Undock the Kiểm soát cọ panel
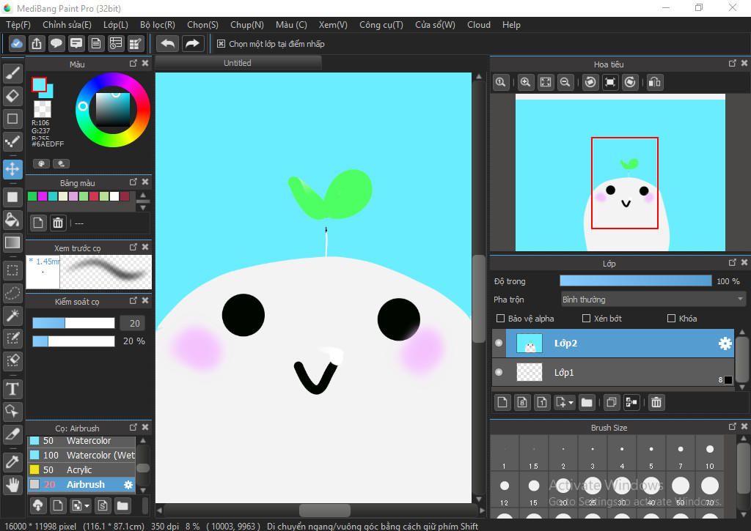 (133, 300)
